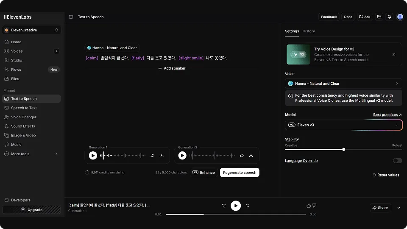The height and width of the screenshot is (229, 407).
Task: Click the Language Override label
Action: [301, 161]
